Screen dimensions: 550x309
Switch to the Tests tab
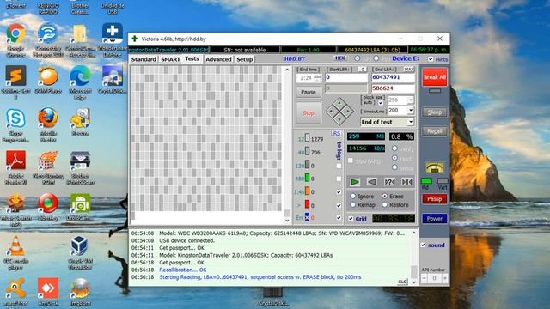coord(192,58)
